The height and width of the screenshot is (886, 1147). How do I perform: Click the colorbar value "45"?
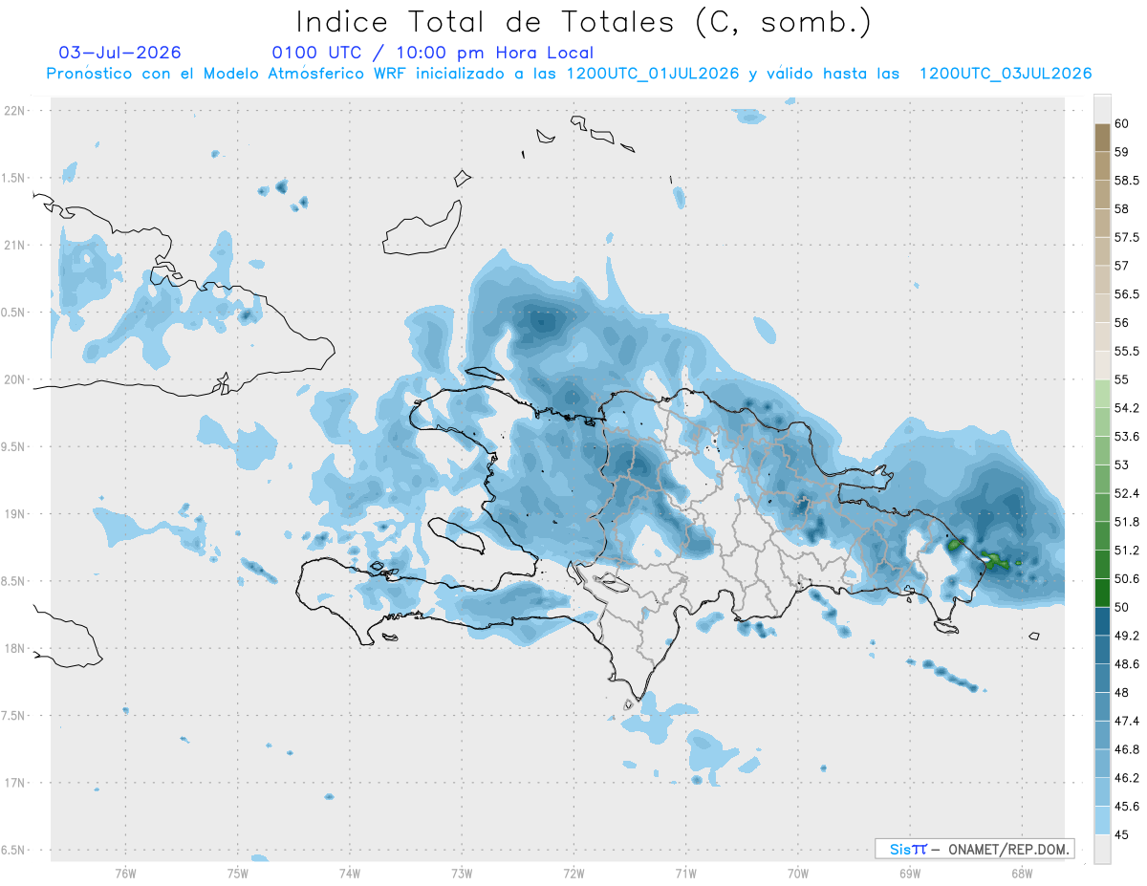tap(1121, 834)
